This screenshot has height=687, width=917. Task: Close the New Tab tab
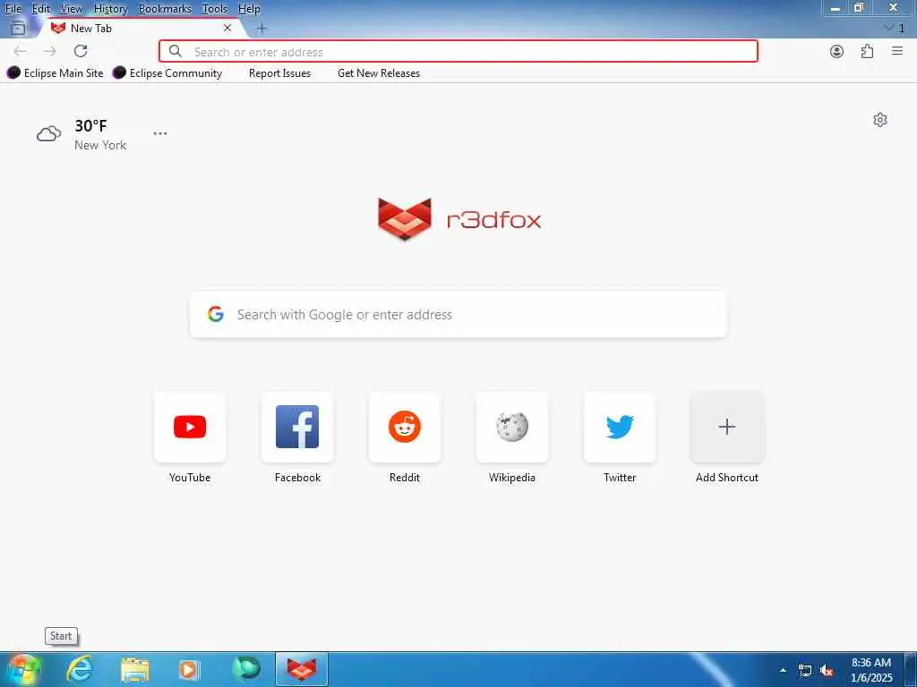227,28
